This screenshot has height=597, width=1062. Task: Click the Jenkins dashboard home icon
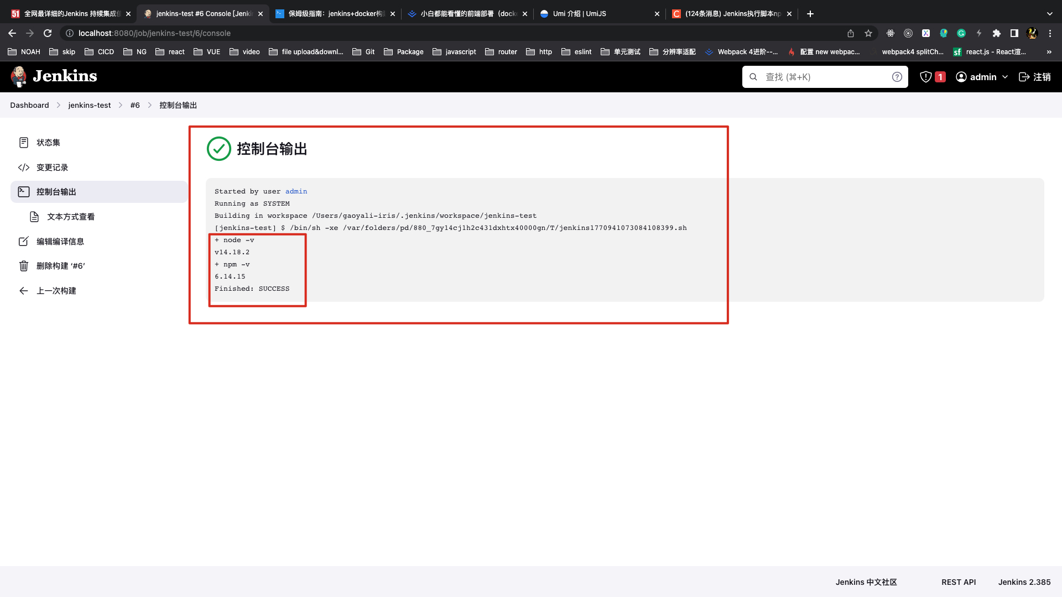click(x=18, y=76)
